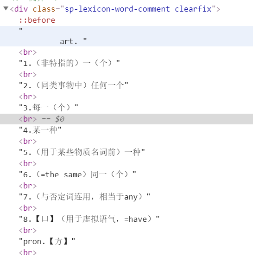Select the ::before pseudo-element
The height and width of the screenshot is (258, 253).
pos(37,20)
